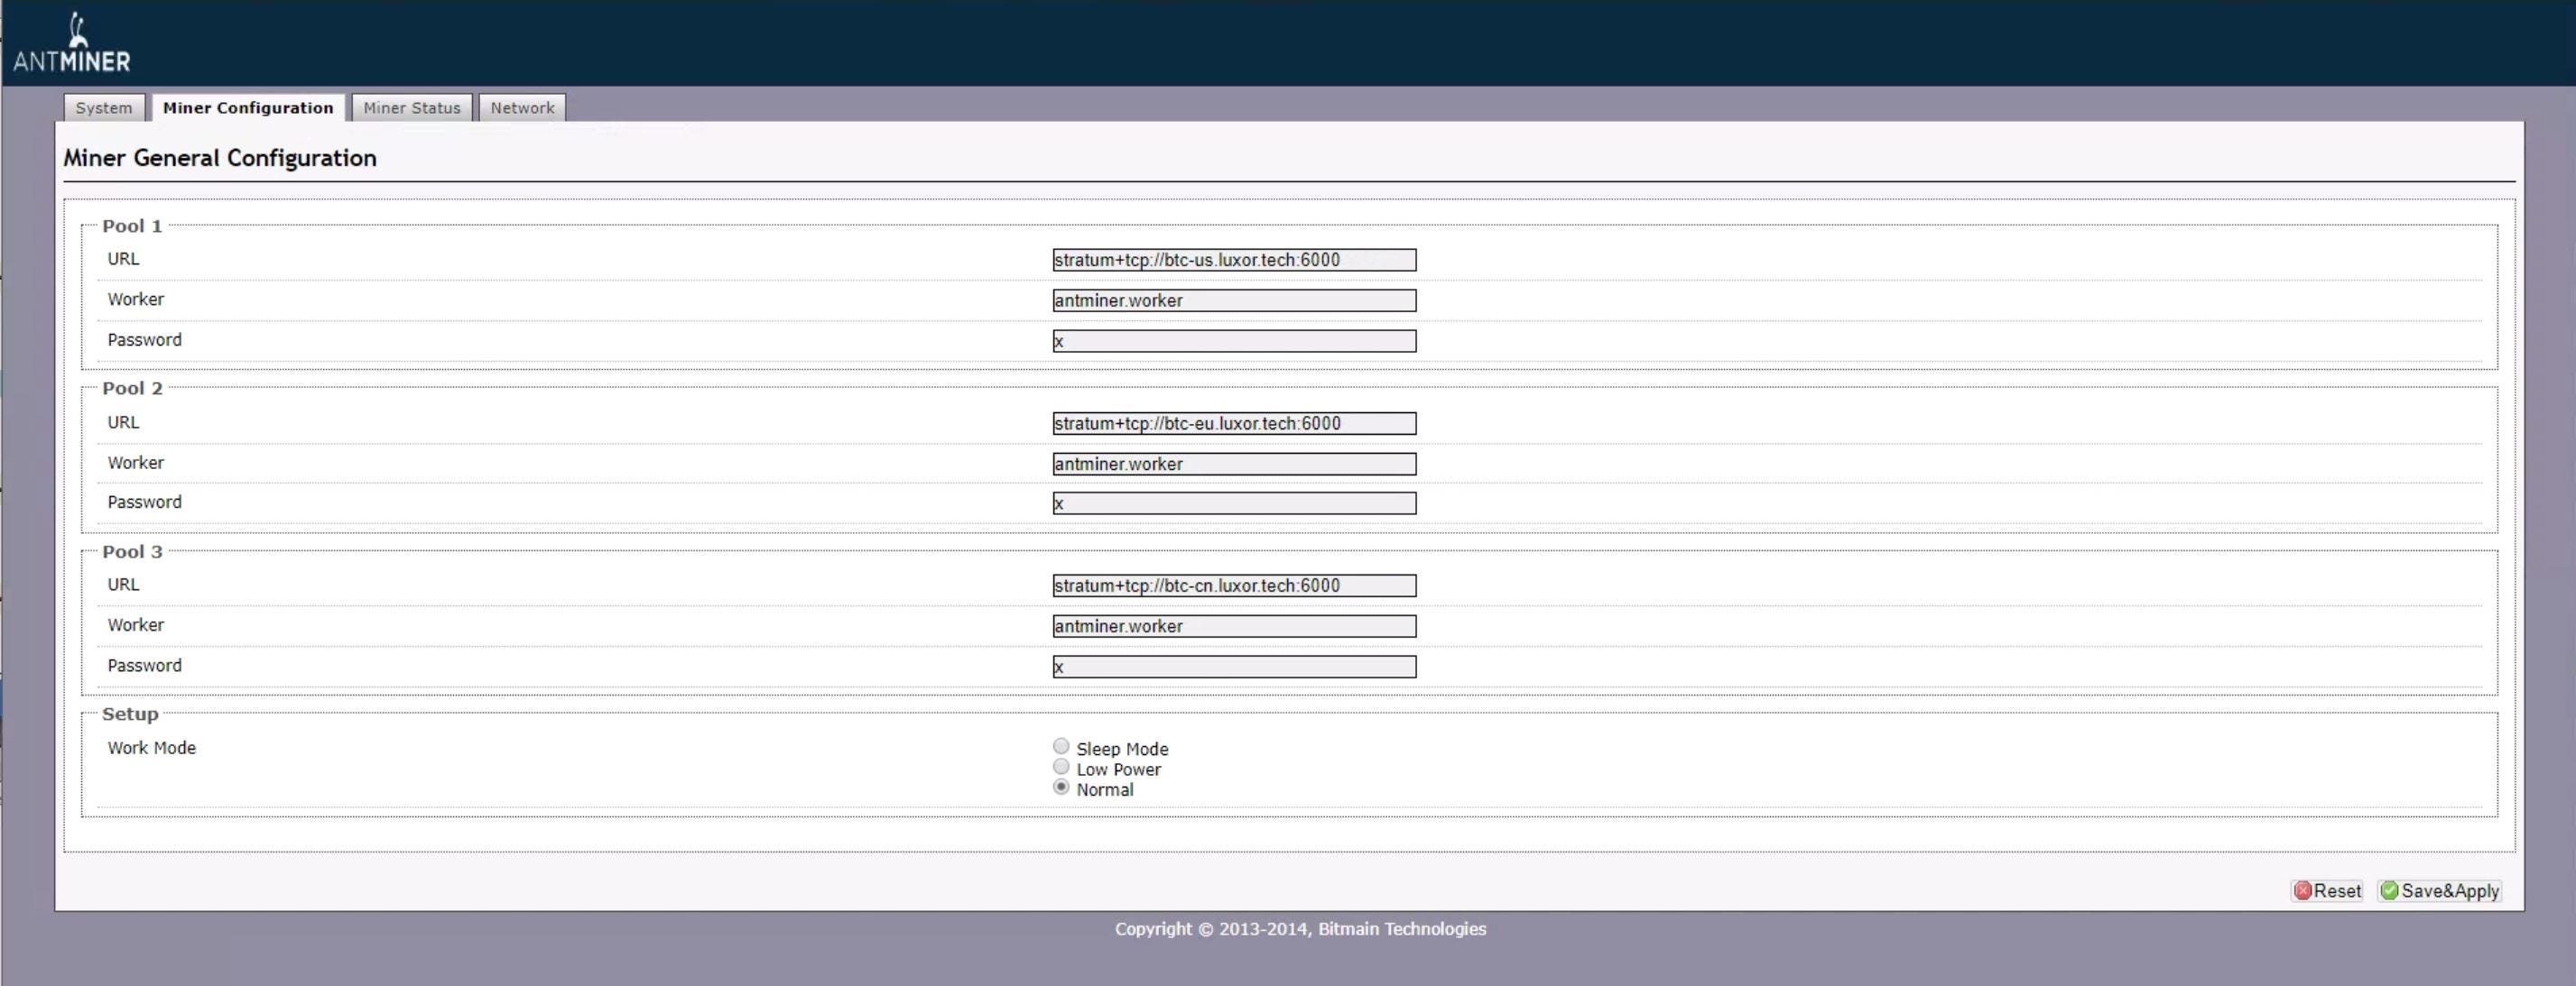
Task: Click the Pool 1 Password field
Action: (1234, 342)
